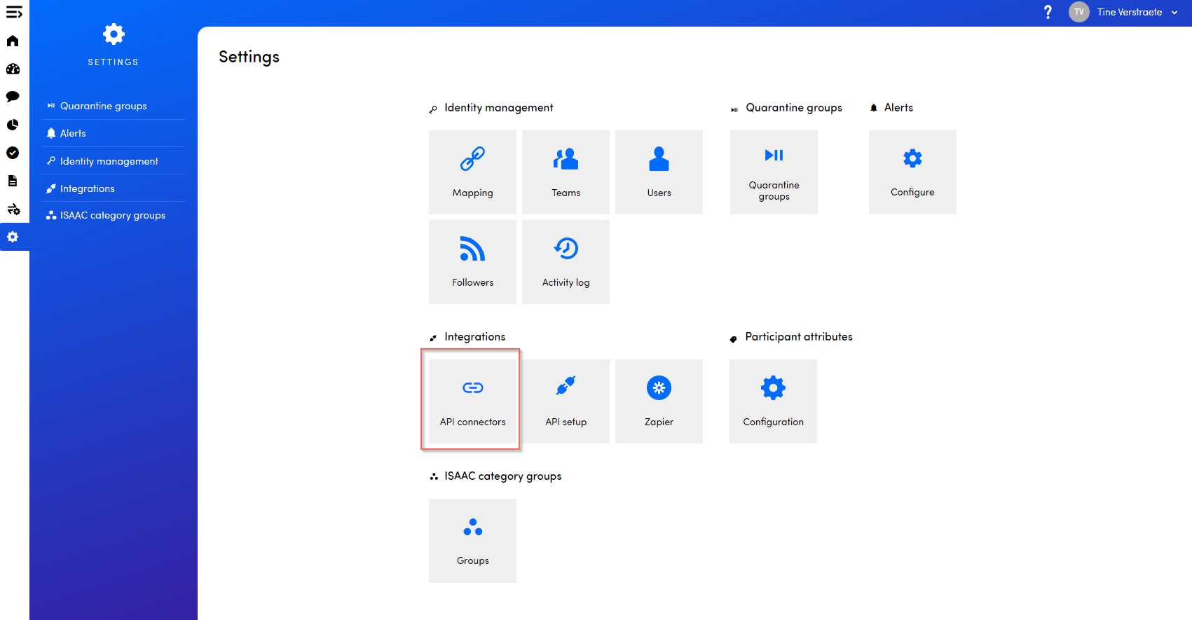Select Quarantine groups in the sidebar
1192x620 pixels.
click(x=103, y=106)
